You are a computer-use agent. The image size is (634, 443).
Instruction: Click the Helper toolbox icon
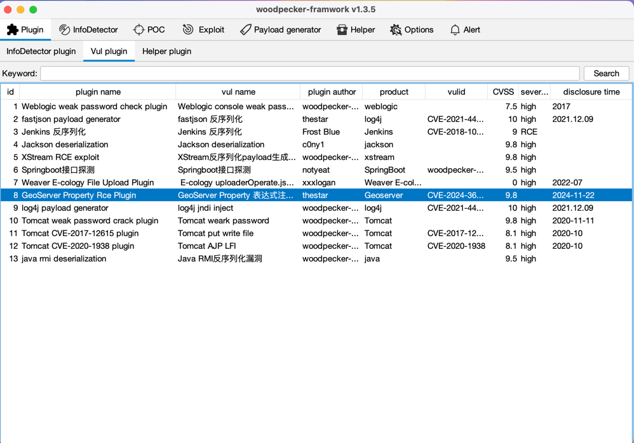click(342, 29)
